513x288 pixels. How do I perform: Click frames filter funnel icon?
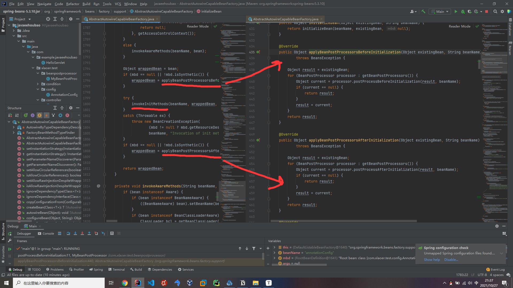pos(254,248)
